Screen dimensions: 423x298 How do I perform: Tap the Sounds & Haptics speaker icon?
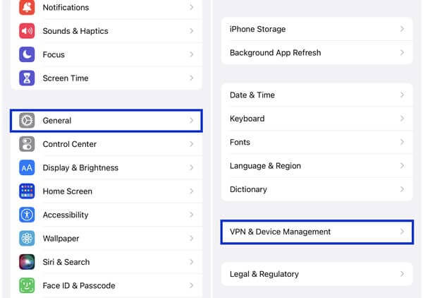pos(27,31)
